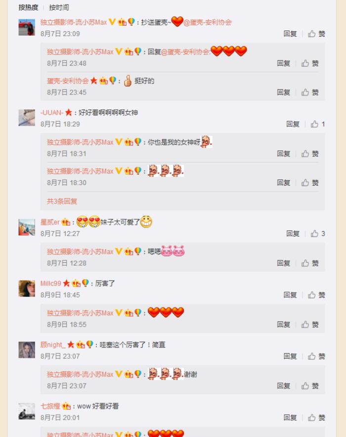
Task: Expand 共3条回复 replies link
Action: point(62,201)
